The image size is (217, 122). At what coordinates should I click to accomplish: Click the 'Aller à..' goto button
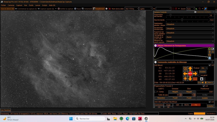210,82
